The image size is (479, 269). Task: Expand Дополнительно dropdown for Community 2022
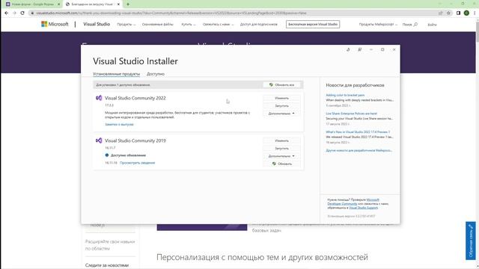pos(281,114)
